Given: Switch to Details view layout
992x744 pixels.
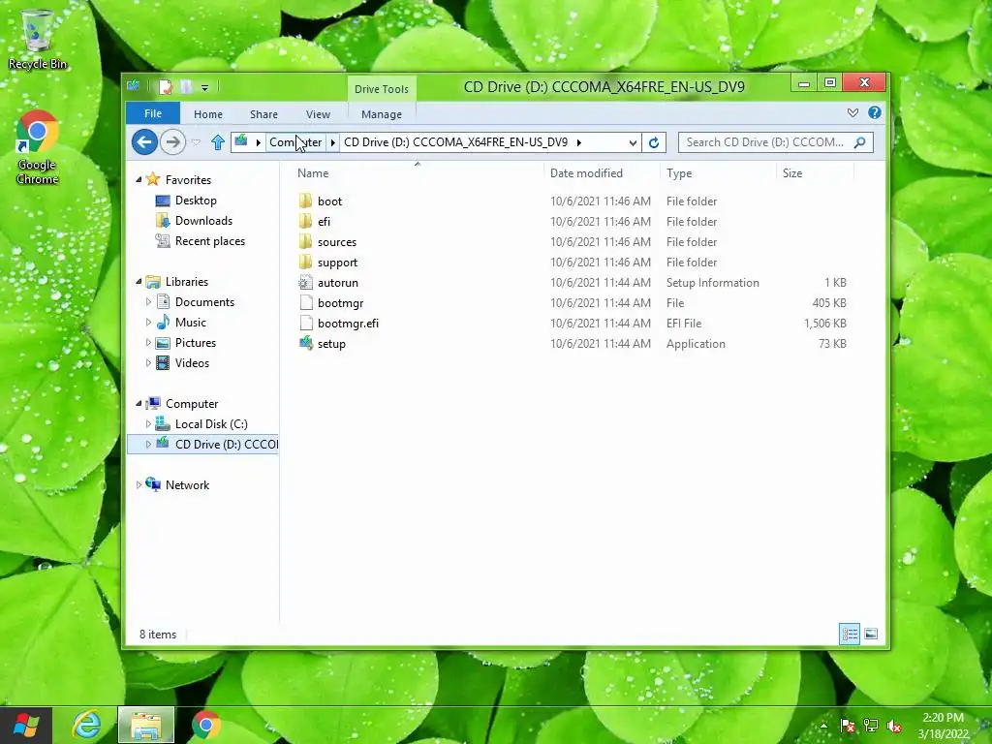Looking at the screenshot, I should pyautogui.click(x=849, y=634).
